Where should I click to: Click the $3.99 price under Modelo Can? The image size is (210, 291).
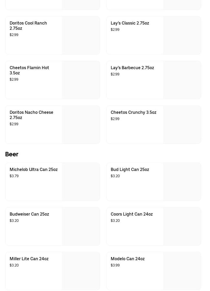(115, 265)
